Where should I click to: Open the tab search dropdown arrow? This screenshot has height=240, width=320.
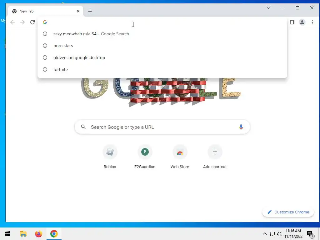[x=269, y=8]
